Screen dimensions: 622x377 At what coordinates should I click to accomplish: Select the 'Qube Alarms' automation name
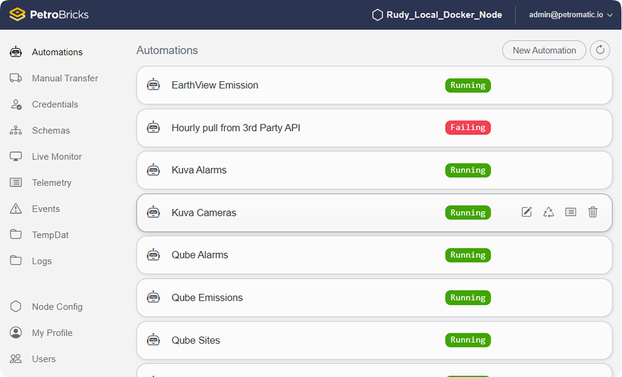(x=200, y=255)
